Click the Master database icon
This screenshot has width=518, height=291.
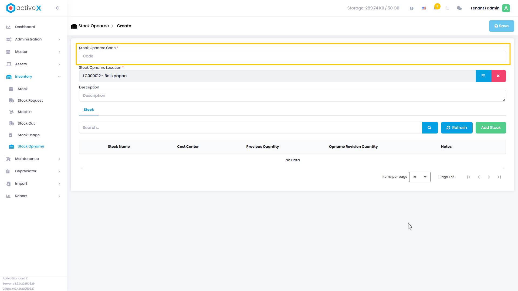(x=8, y=52)
